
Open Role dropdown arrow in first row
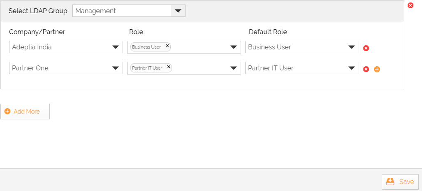tap(234, 47)
